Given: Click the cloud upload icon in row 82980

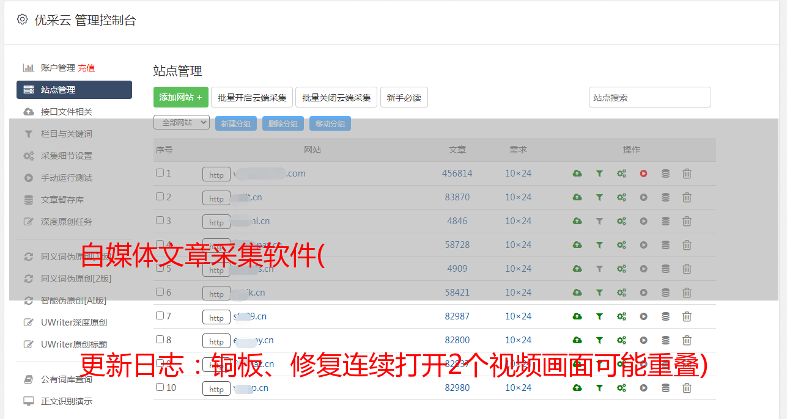Looking at the screenshot, I should coord(577,388).
